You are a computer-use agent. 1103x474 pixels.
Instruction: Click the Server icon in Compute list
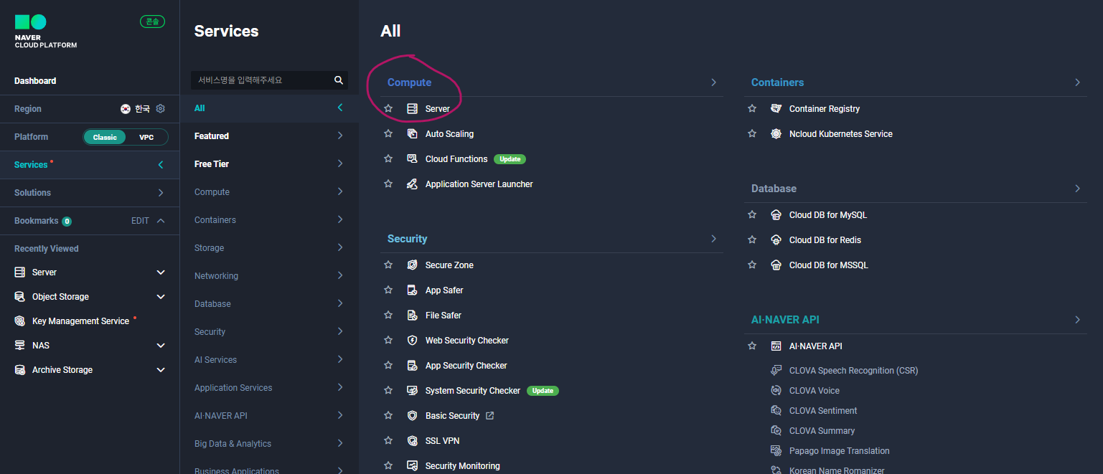click(x=412, y=109)
